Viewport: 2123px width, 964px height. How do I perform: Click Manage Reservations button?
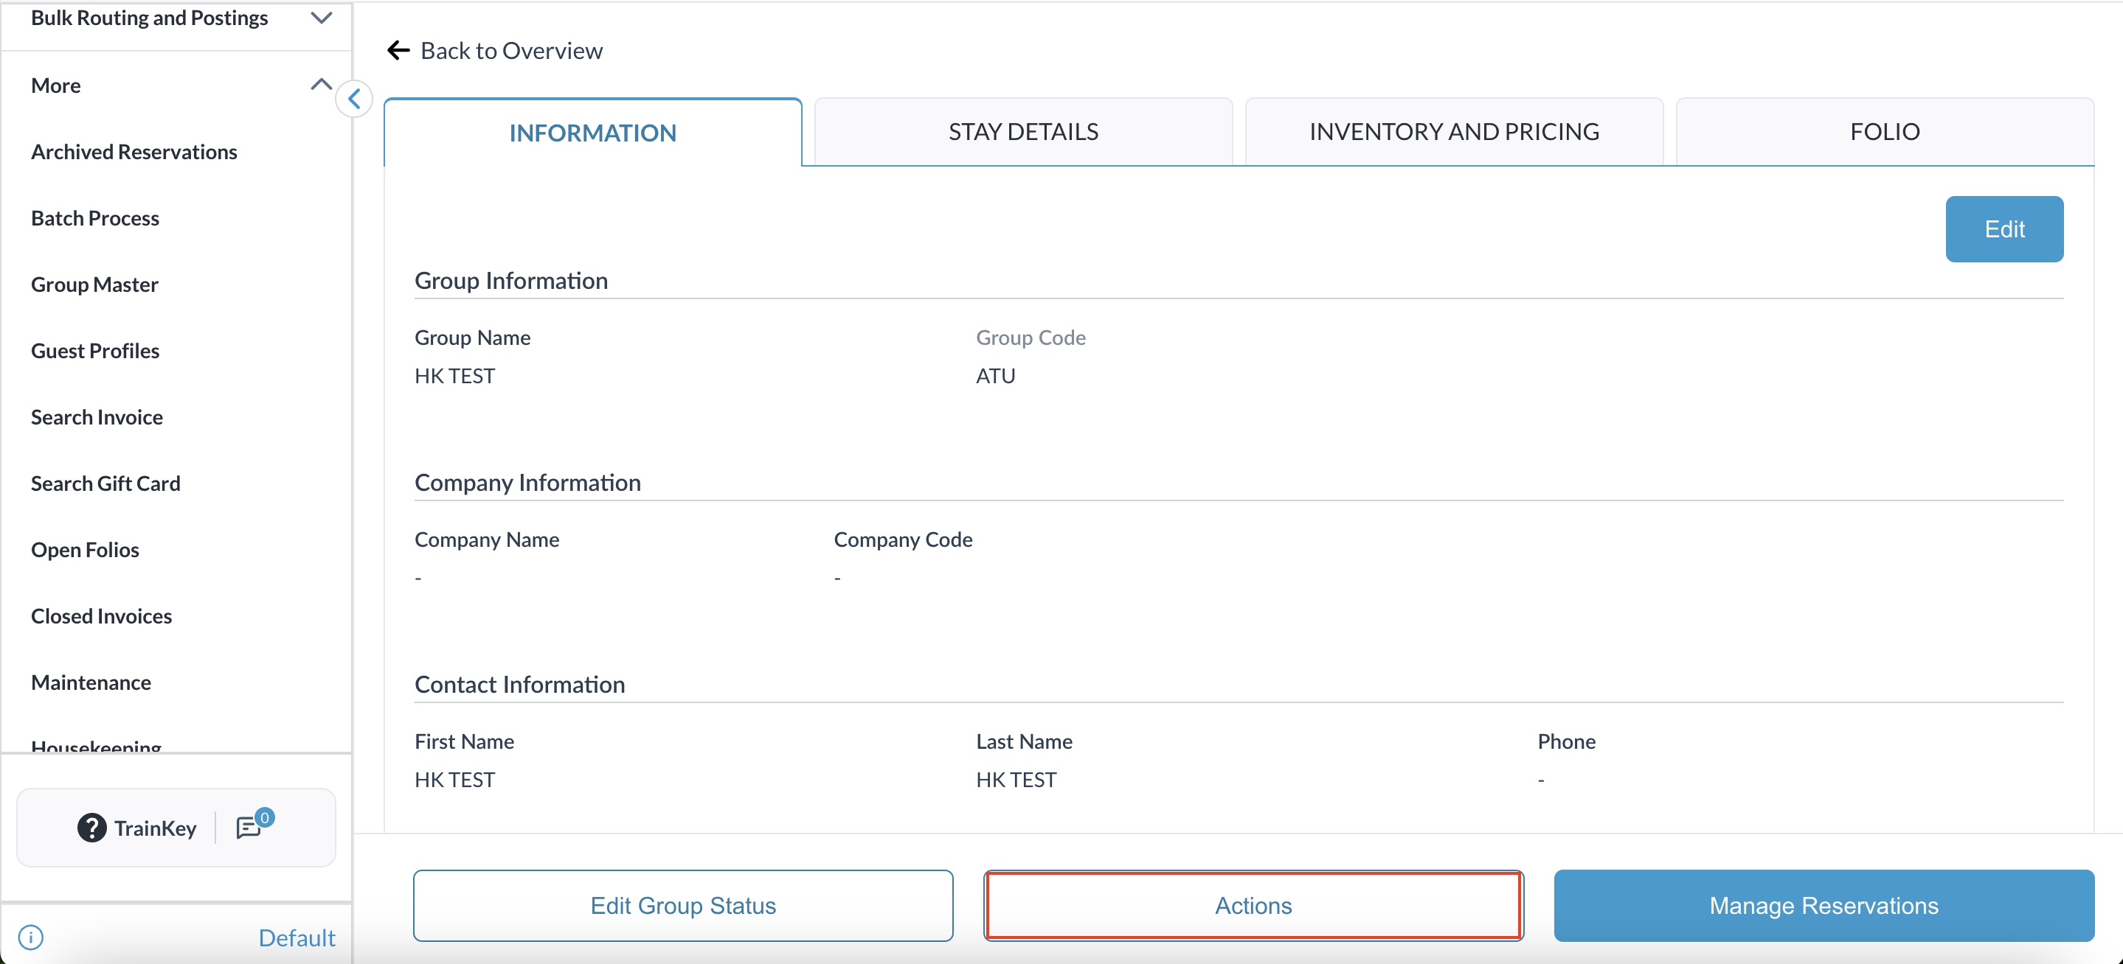[x=1824, y=905]
